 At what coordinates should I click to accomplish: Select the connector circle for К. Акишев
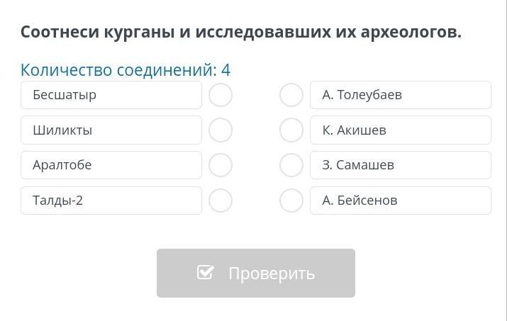coord(291,130)
